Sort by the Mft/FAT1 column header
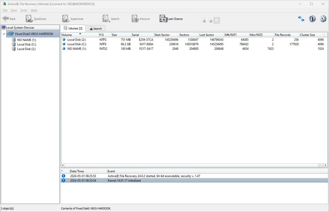The width and height of the screenshot is (329, 212). (236, 35)
